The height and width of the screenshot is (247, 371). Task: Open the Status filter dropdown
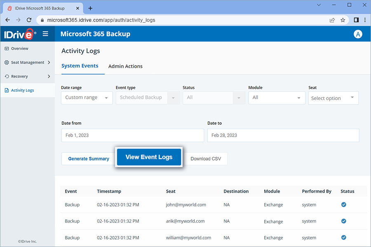214,98
